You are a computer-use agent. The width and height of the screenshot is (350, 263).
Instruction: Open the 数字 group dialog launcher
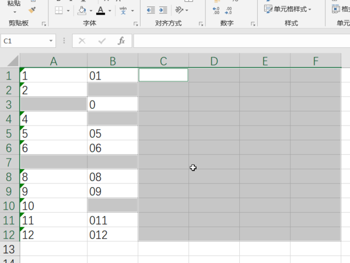click(x=253, y=24)
